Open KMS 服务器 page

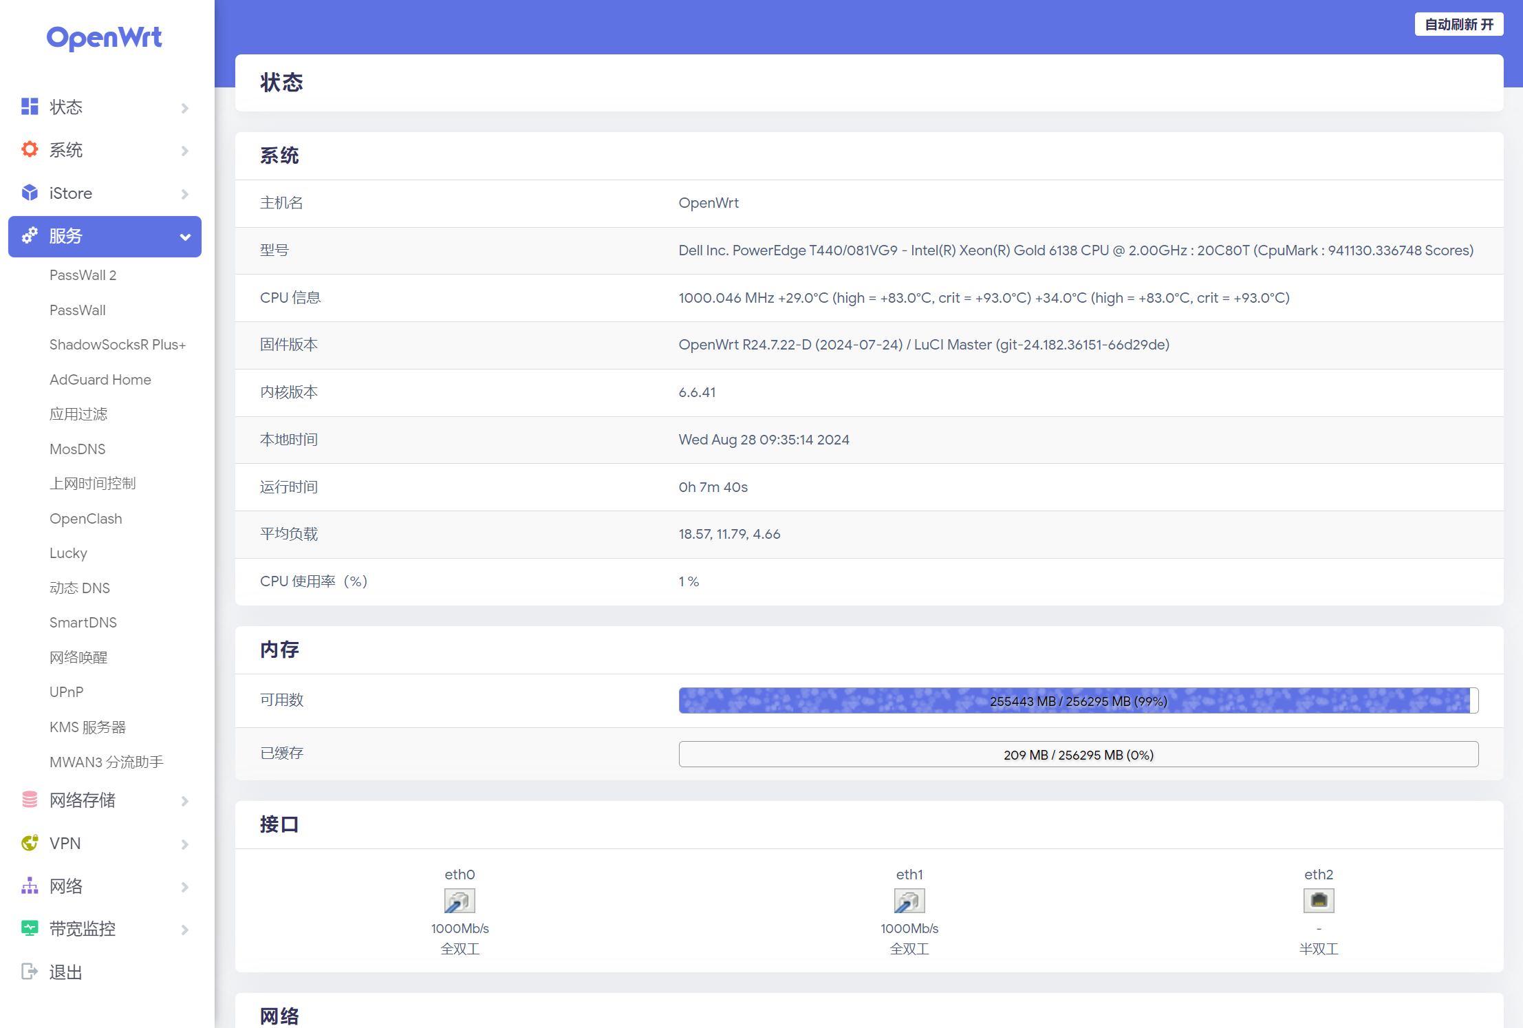(x=88, y=727)
